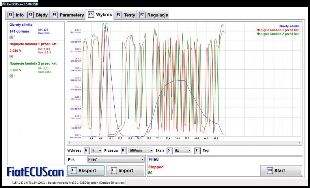Click the 47,3 time axis label
Screen dimensions: 310x188
(x=216, y=138)
